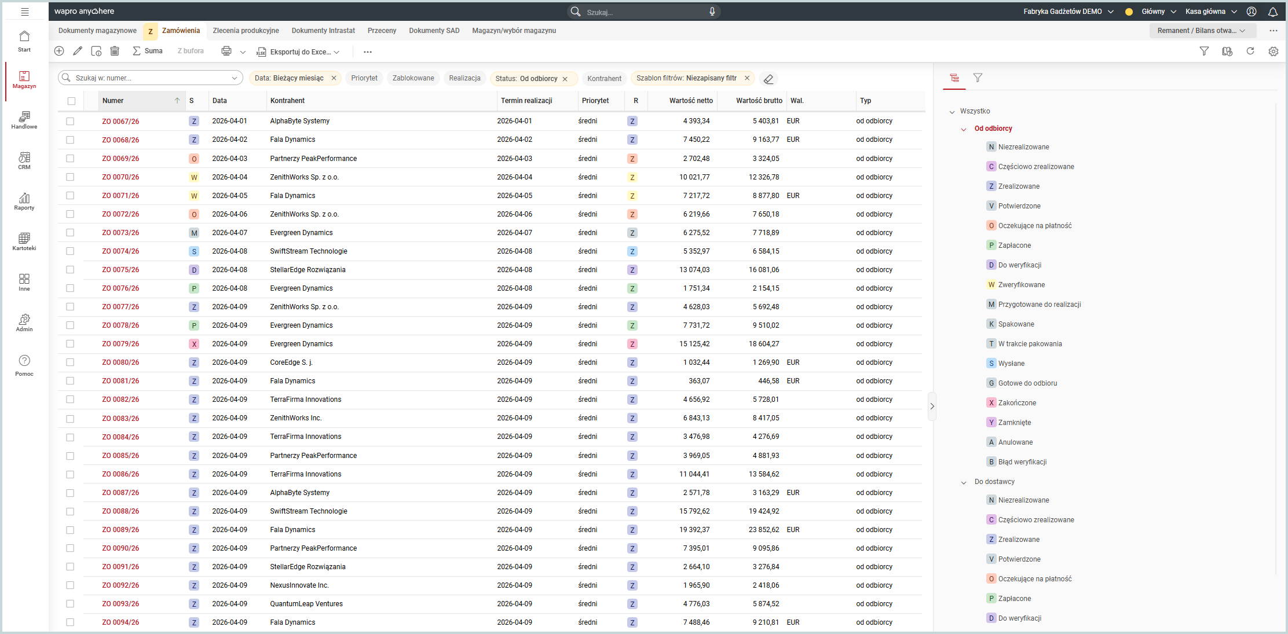Open the print documents icon
Image resolution: width=1288 pixels, height=634 pixels.
[226, 51]
